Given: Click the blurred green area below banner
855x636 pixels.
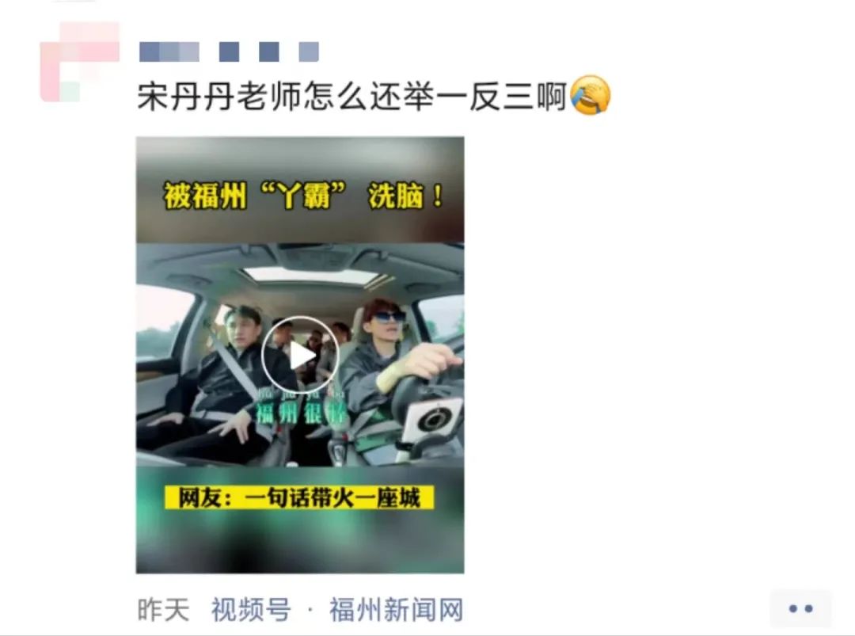Looking at the screenshot, I should [300, 541].
